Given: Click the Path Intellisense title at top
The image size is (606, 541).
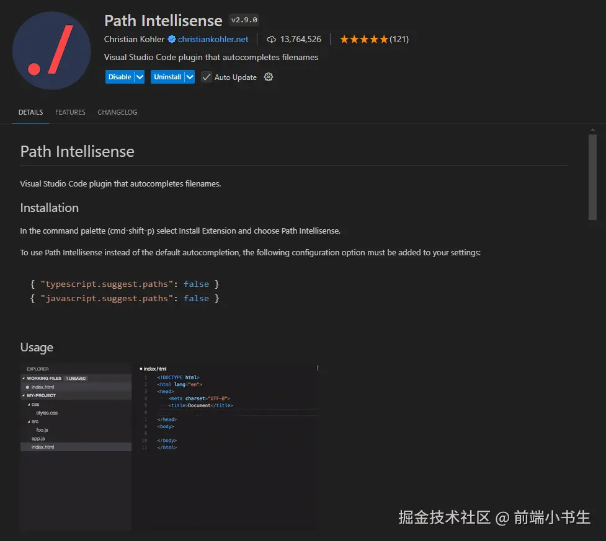Looking at the screenshot, I should click(163, 20).
